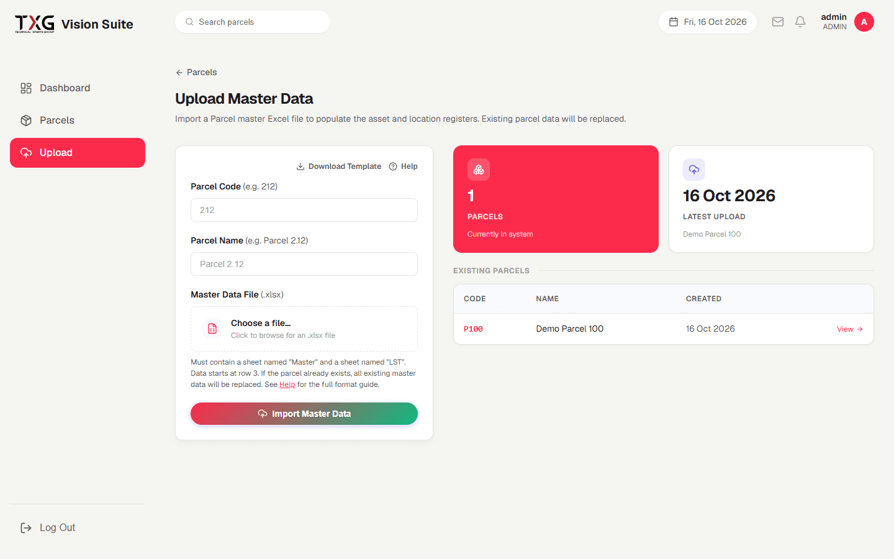The height and width of the screenshot is (559, 894).
Task: Click the Download Template link
Action: 339,166
